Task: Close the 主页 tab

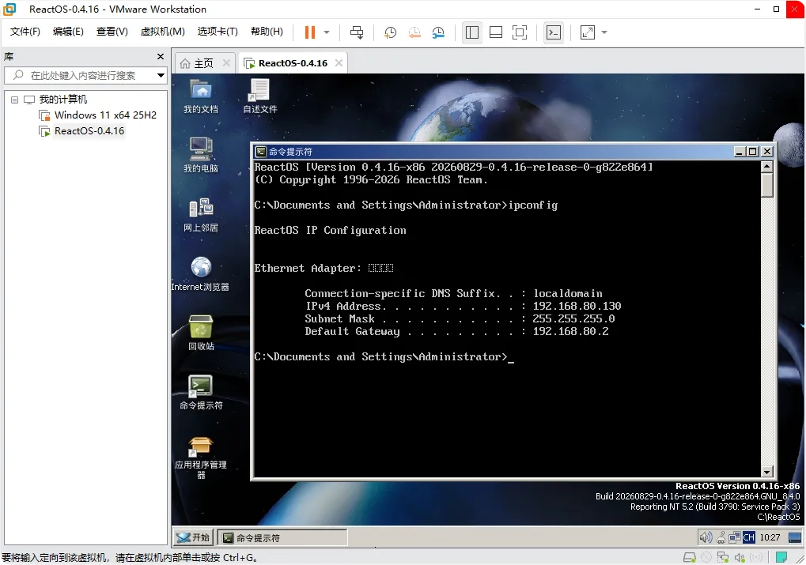Action: pos(226,63)
